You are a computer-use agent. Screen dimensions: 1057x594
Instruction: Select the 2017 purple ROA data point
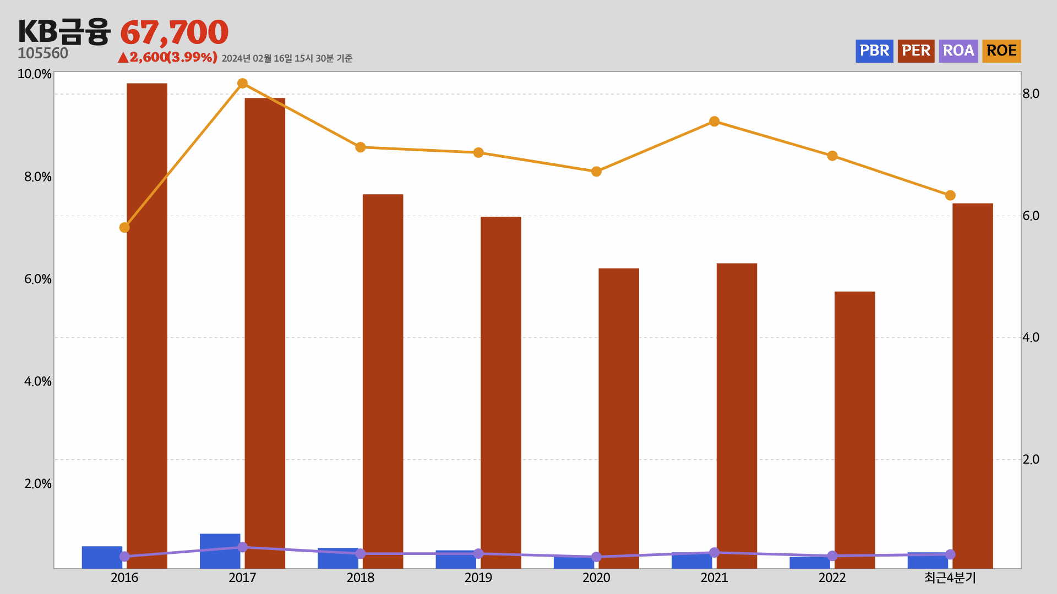click(242, 547)
